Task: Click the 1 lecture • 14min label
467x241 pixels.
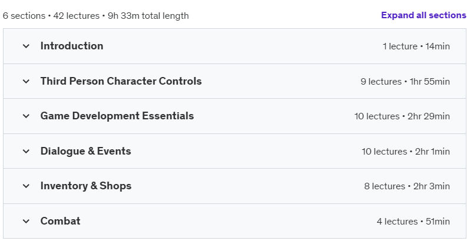Action: [x=416, y=46]
